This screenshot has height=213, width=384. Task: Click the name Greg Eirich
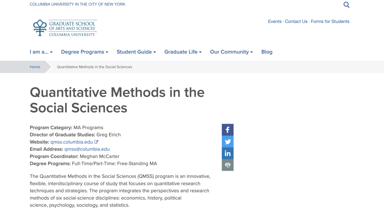pos(108,135)
